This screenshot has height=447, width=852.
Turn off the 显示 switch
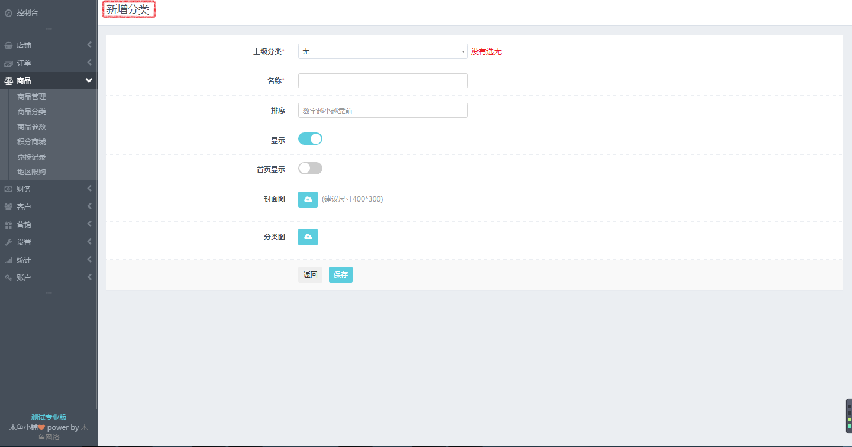(310, 139)
